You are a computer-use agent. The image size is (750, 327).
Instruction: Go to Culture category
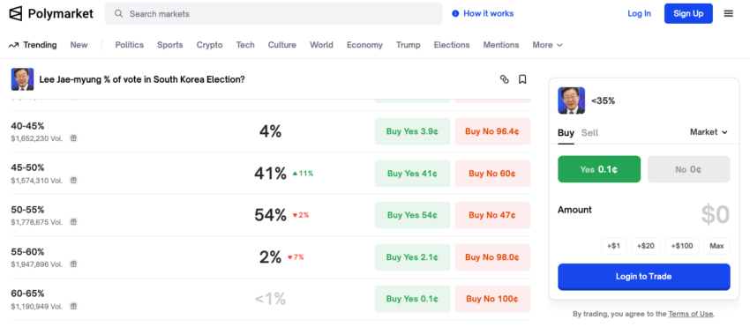tap(281, 45)
